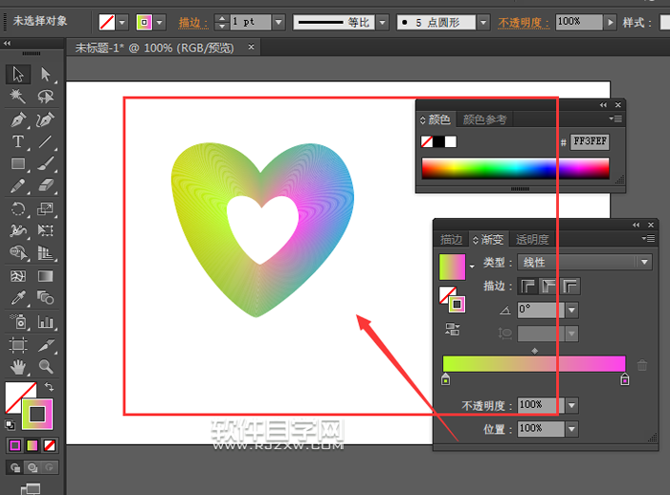Screen dimensions: 670x495
Task: Toggle swap fill and stroke arrow
Action: point(49,387)
